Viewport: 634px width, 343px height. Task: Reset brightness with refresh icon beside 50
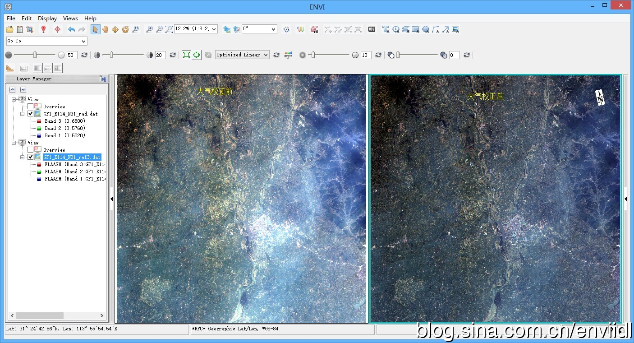[84, 55]
